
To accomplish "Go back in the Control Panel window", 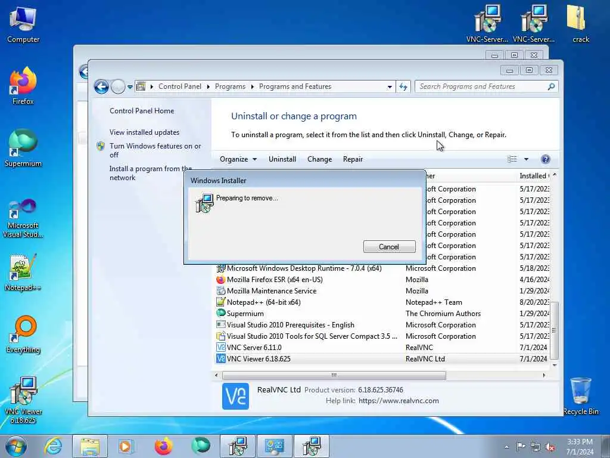I will click(x=101, y=86).
